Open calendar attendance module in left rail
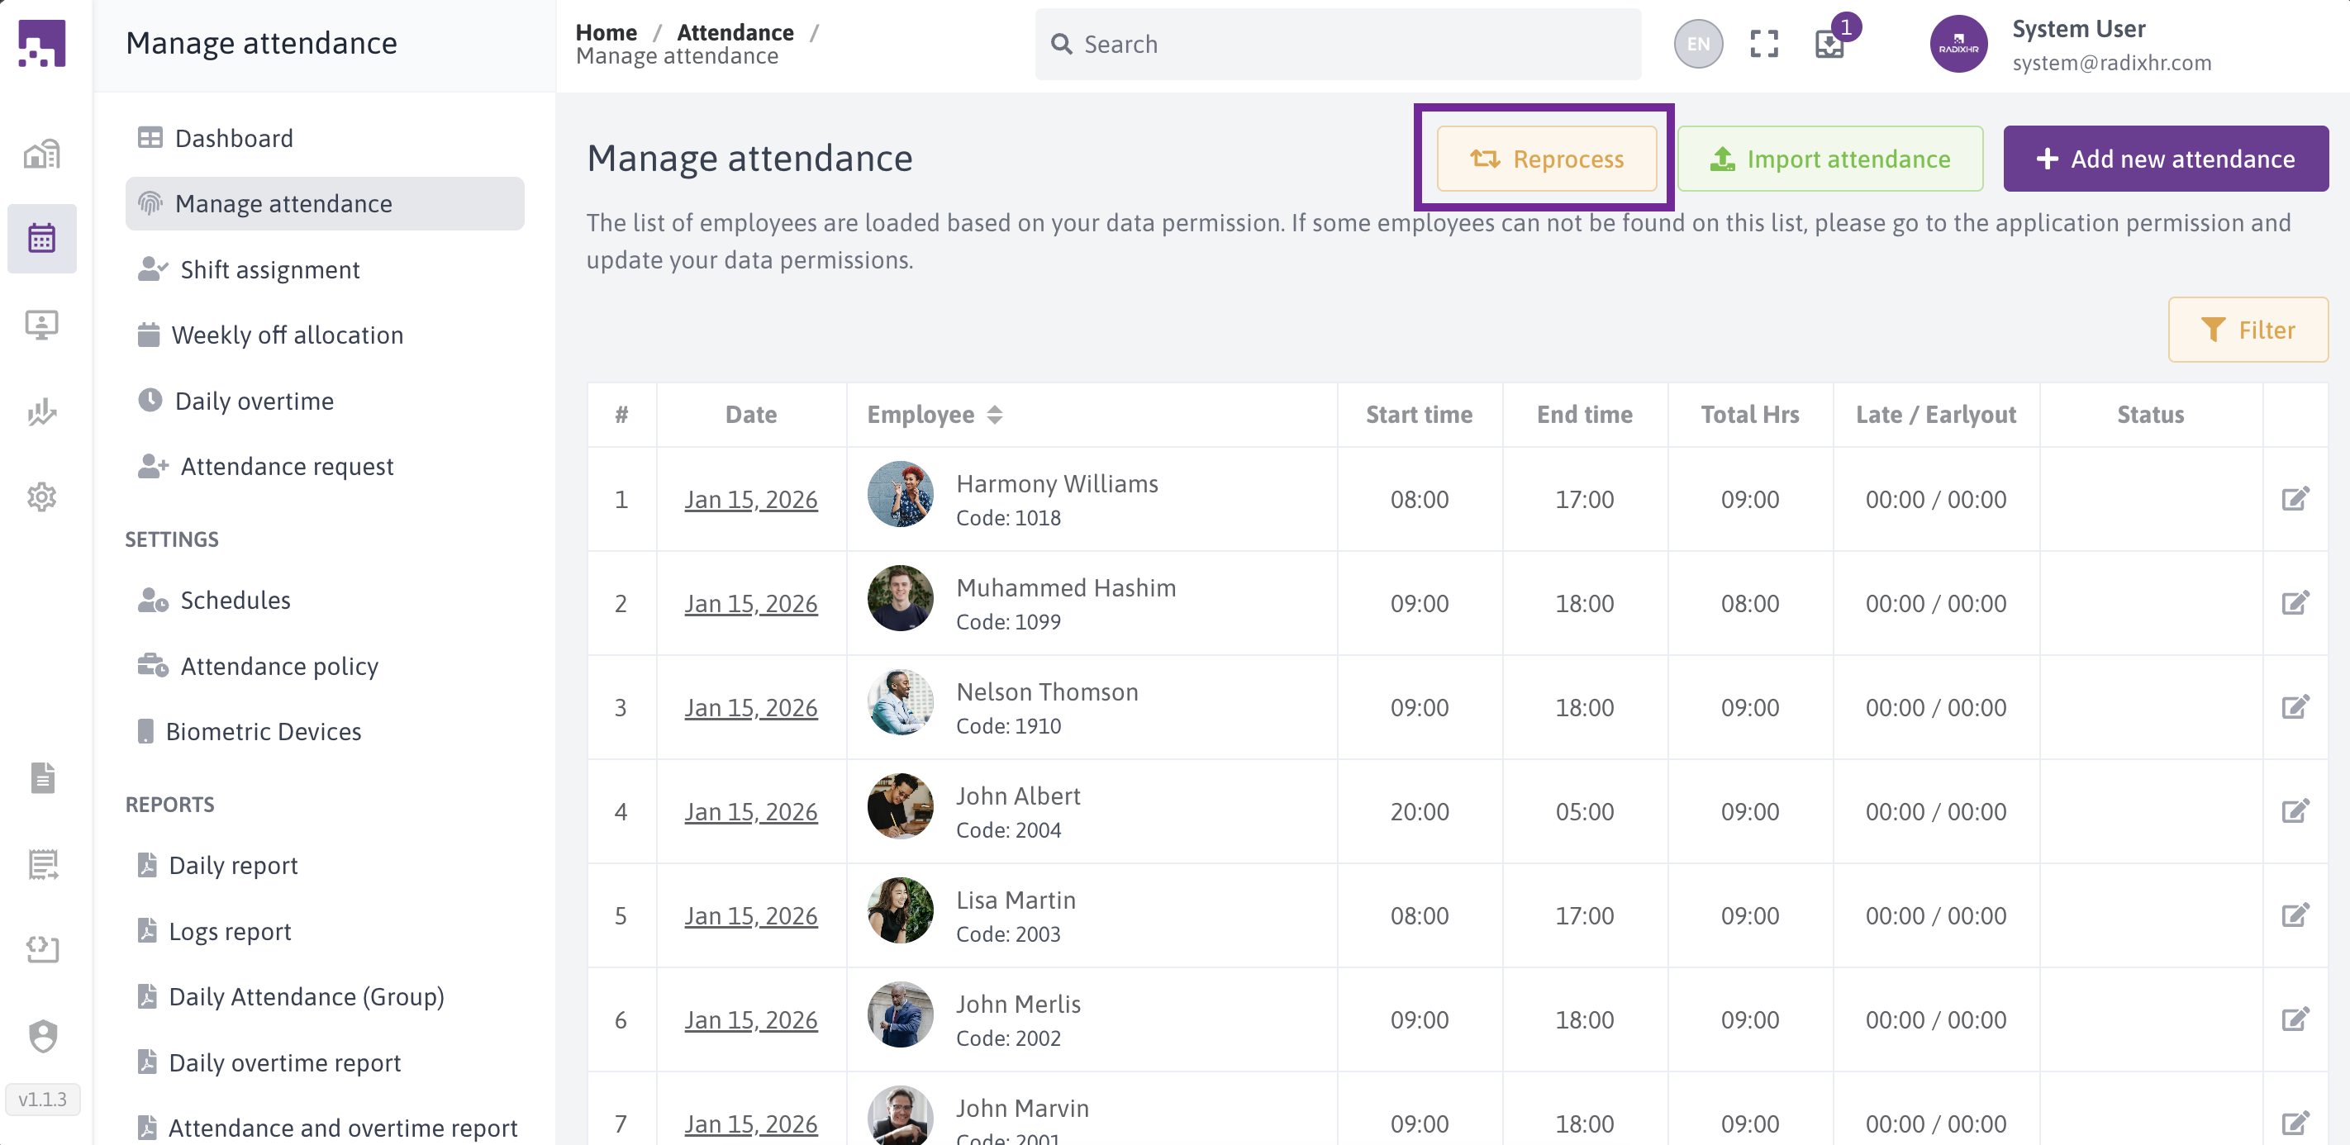Image resolution: width=2350 pixels, height=1145 pixels. tap(42, 238)
